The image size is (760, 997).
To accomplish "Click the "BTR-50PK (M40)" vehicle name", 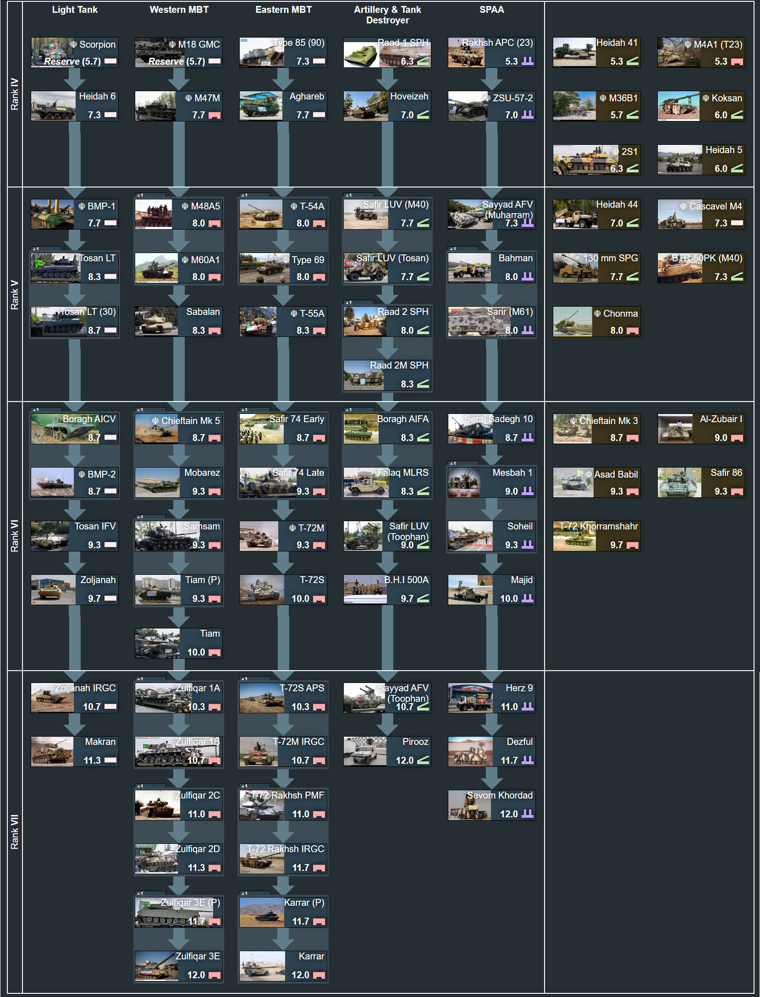I will (x=707, y=258).
